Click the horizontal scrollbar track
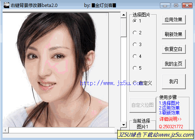195x140 pixels. click(x=62, y=130)
